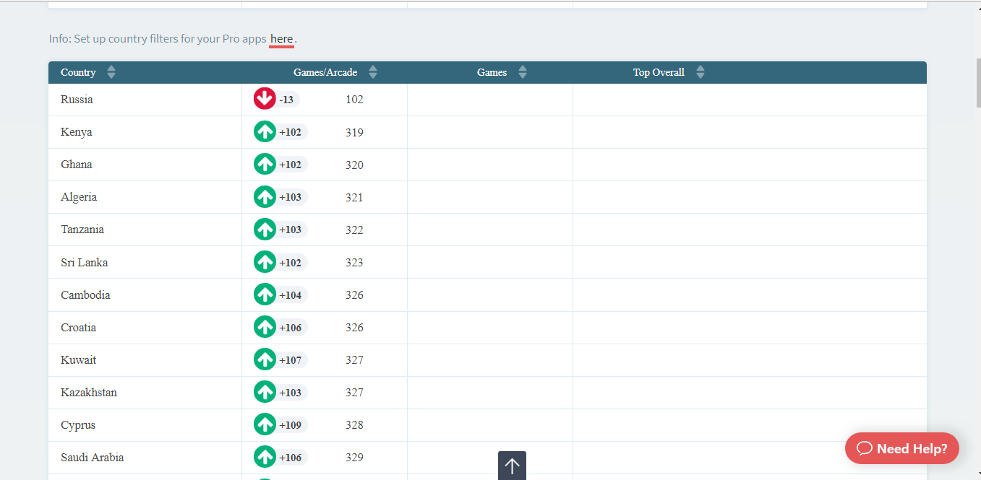Viewport: 981px width, 480px height.
Task: Click the green up arrow for Croatia
Action: (265, 327)
